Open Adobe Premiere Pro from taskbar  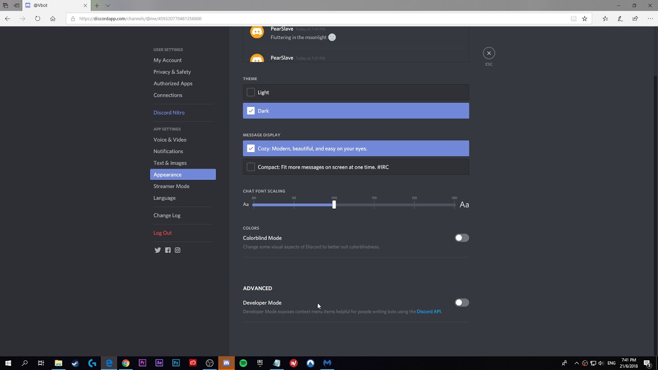142,363
